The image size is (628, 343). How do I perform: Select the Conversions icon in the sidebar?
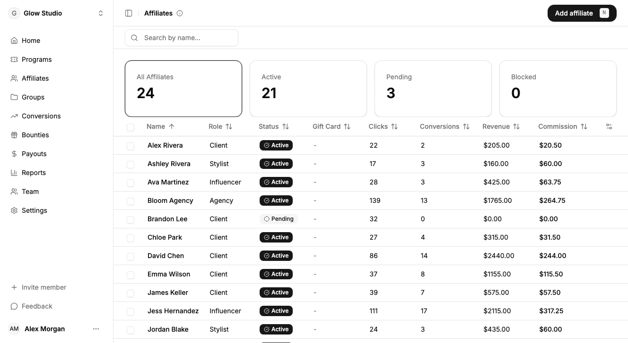coord(14,116)
